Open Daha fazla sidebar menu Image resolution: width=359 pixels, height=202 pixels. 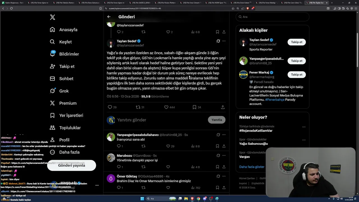[x=65, y=152]
